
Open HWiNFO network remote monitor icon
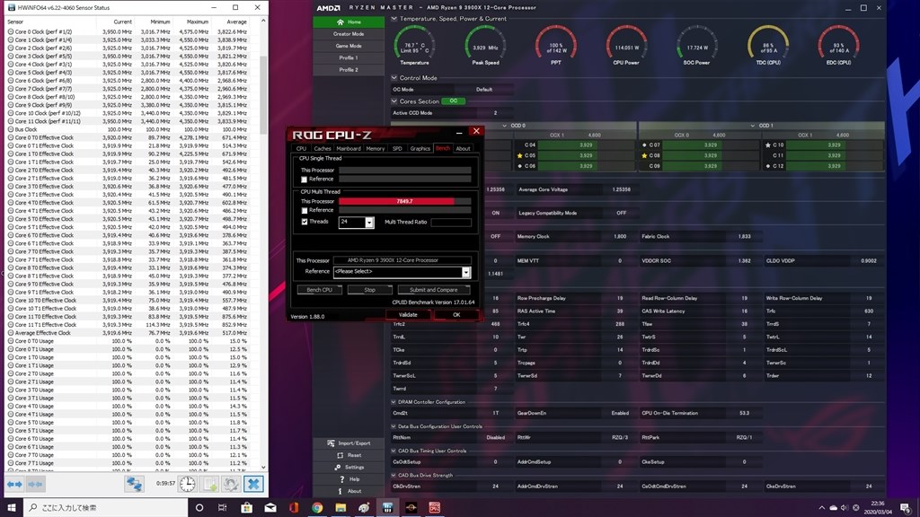135,484
